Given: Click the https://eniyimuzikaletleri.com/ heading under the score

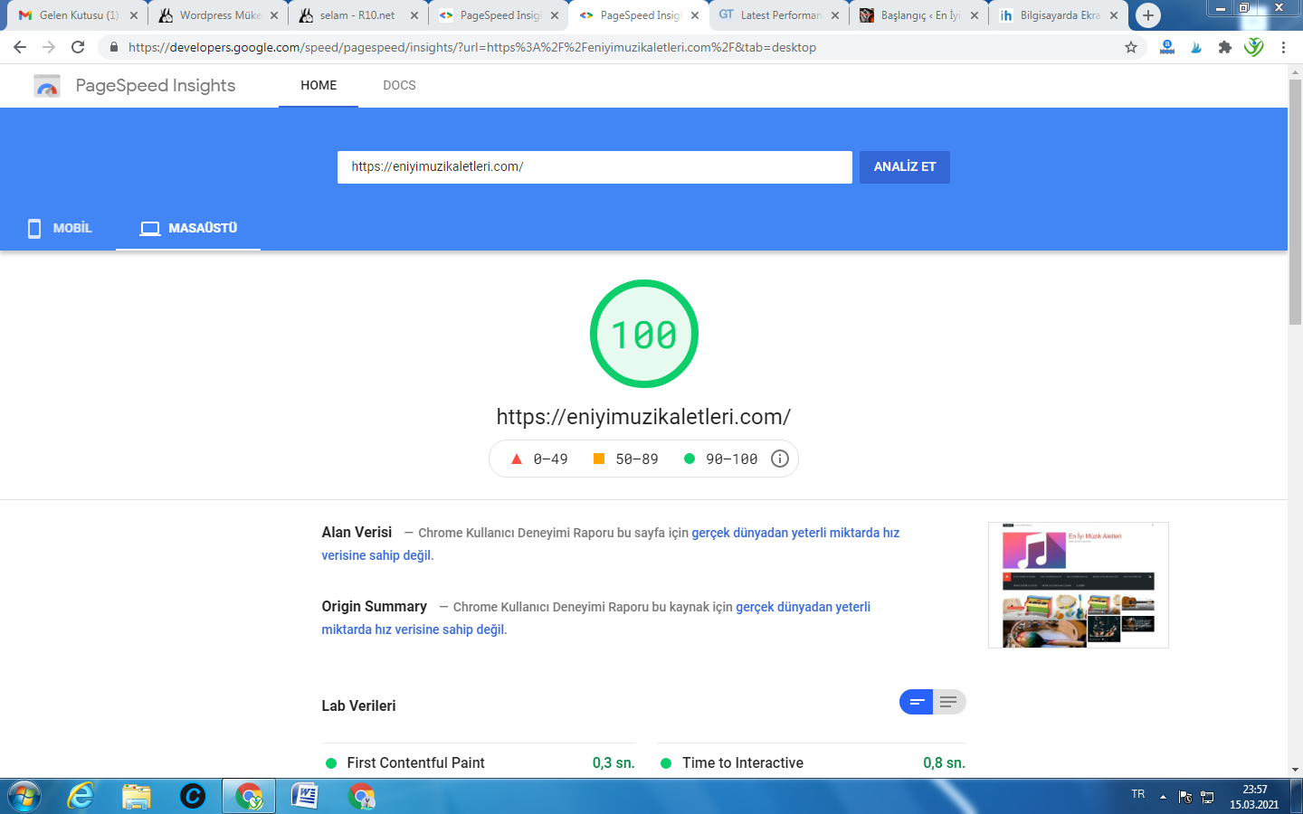Looking at the screenshot, I should (643, 417).
